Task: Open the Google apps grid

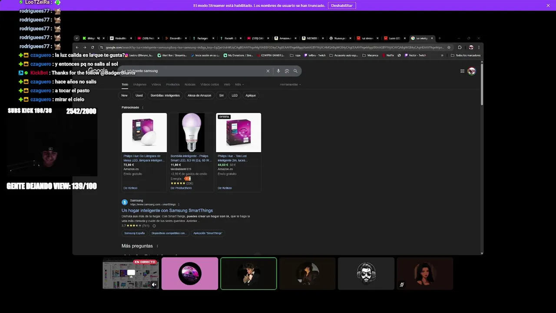Action: tap(462, 71)
